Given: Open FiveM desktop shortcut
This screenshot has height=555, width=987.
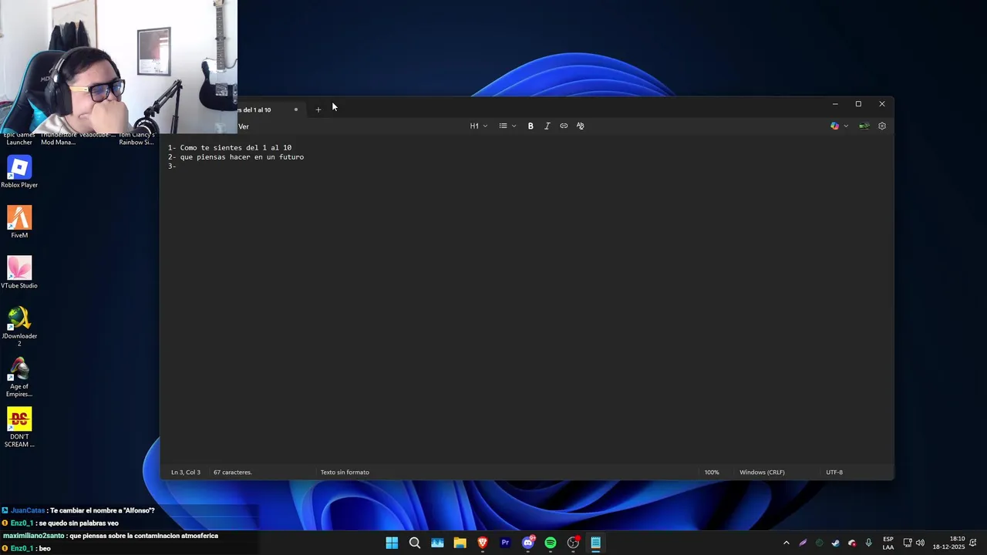Looking at the screenshot, I should coord(19,222).
